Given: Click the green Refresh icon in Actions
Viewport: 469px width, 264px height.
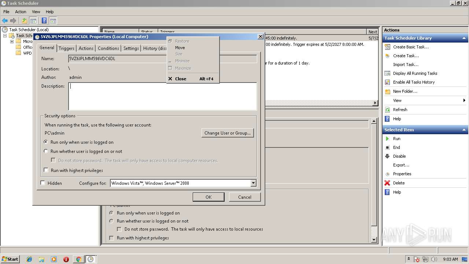Looking at the screenshot, I should tap(387, 110).
